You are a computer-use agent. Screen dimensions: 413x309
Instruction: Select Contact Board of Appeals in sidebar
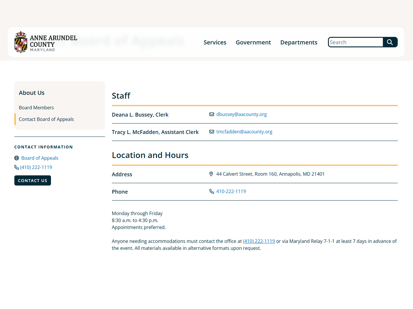pyautogui.click(x=46, y=119)
